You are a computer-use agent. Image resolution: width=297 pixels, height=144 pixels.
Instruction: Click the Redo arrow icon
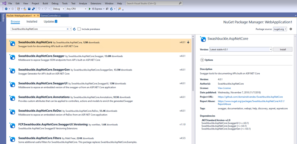coord(46,9)
